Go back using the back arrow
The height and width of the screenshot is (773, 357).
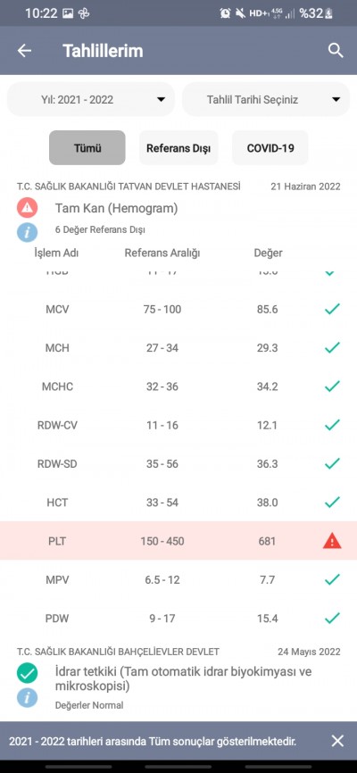click(24, 50)
